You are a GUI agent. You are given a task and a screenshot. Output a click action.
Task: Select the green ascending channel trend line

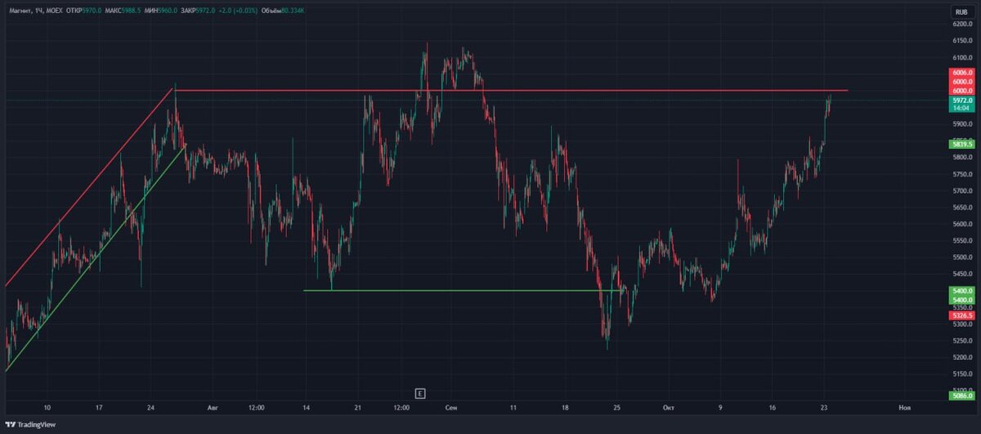(x=94, y=259)
